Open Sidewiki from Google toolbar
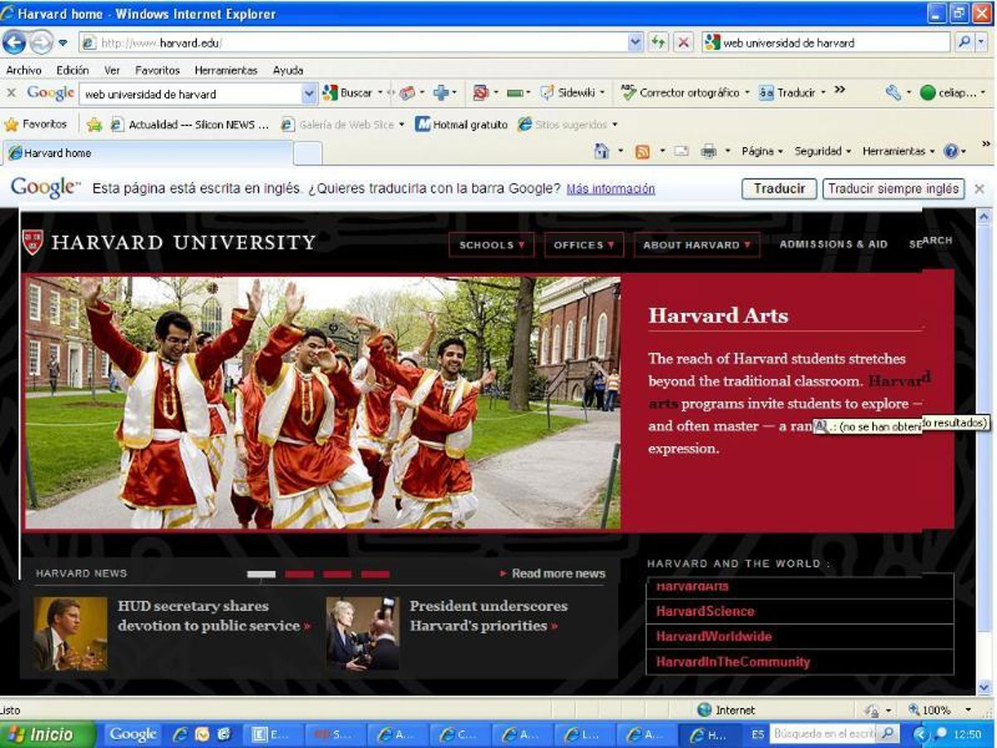Viewport: 997px width, 748px height. 572,93
